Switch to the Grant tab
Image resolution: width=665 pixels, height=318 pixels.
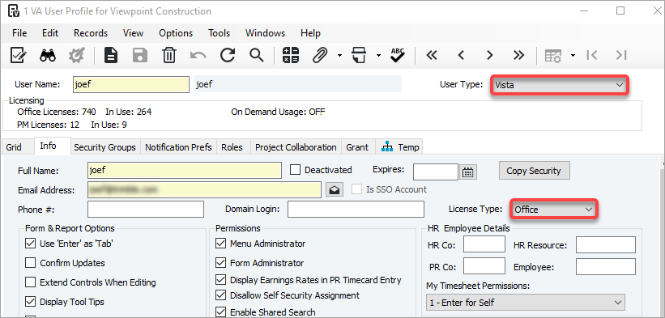point(357,147)
